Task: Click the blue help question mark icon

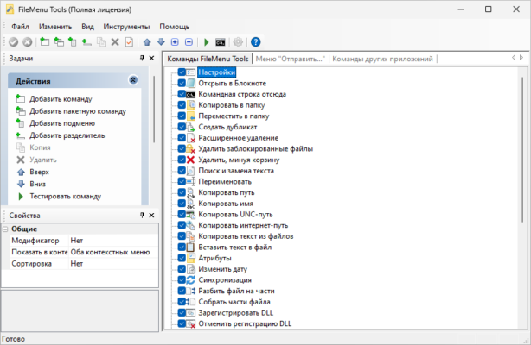Action: [256, 42]
